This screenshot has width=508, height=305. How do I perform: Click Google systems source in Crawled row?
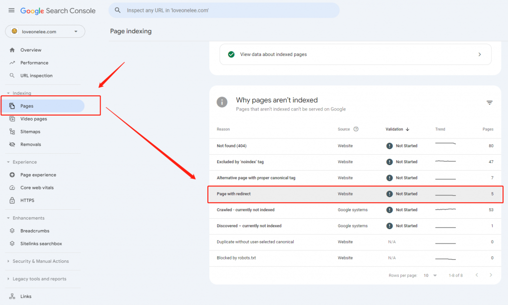point(353,210)
